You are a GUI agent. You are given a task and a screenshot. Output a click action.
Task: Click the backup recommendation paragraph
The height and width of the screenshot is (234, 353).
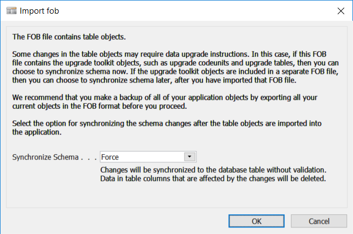coord(164,101)
